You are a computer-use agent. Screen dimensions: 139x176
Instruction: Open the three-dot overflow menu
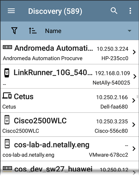click(x=130, y=11)
